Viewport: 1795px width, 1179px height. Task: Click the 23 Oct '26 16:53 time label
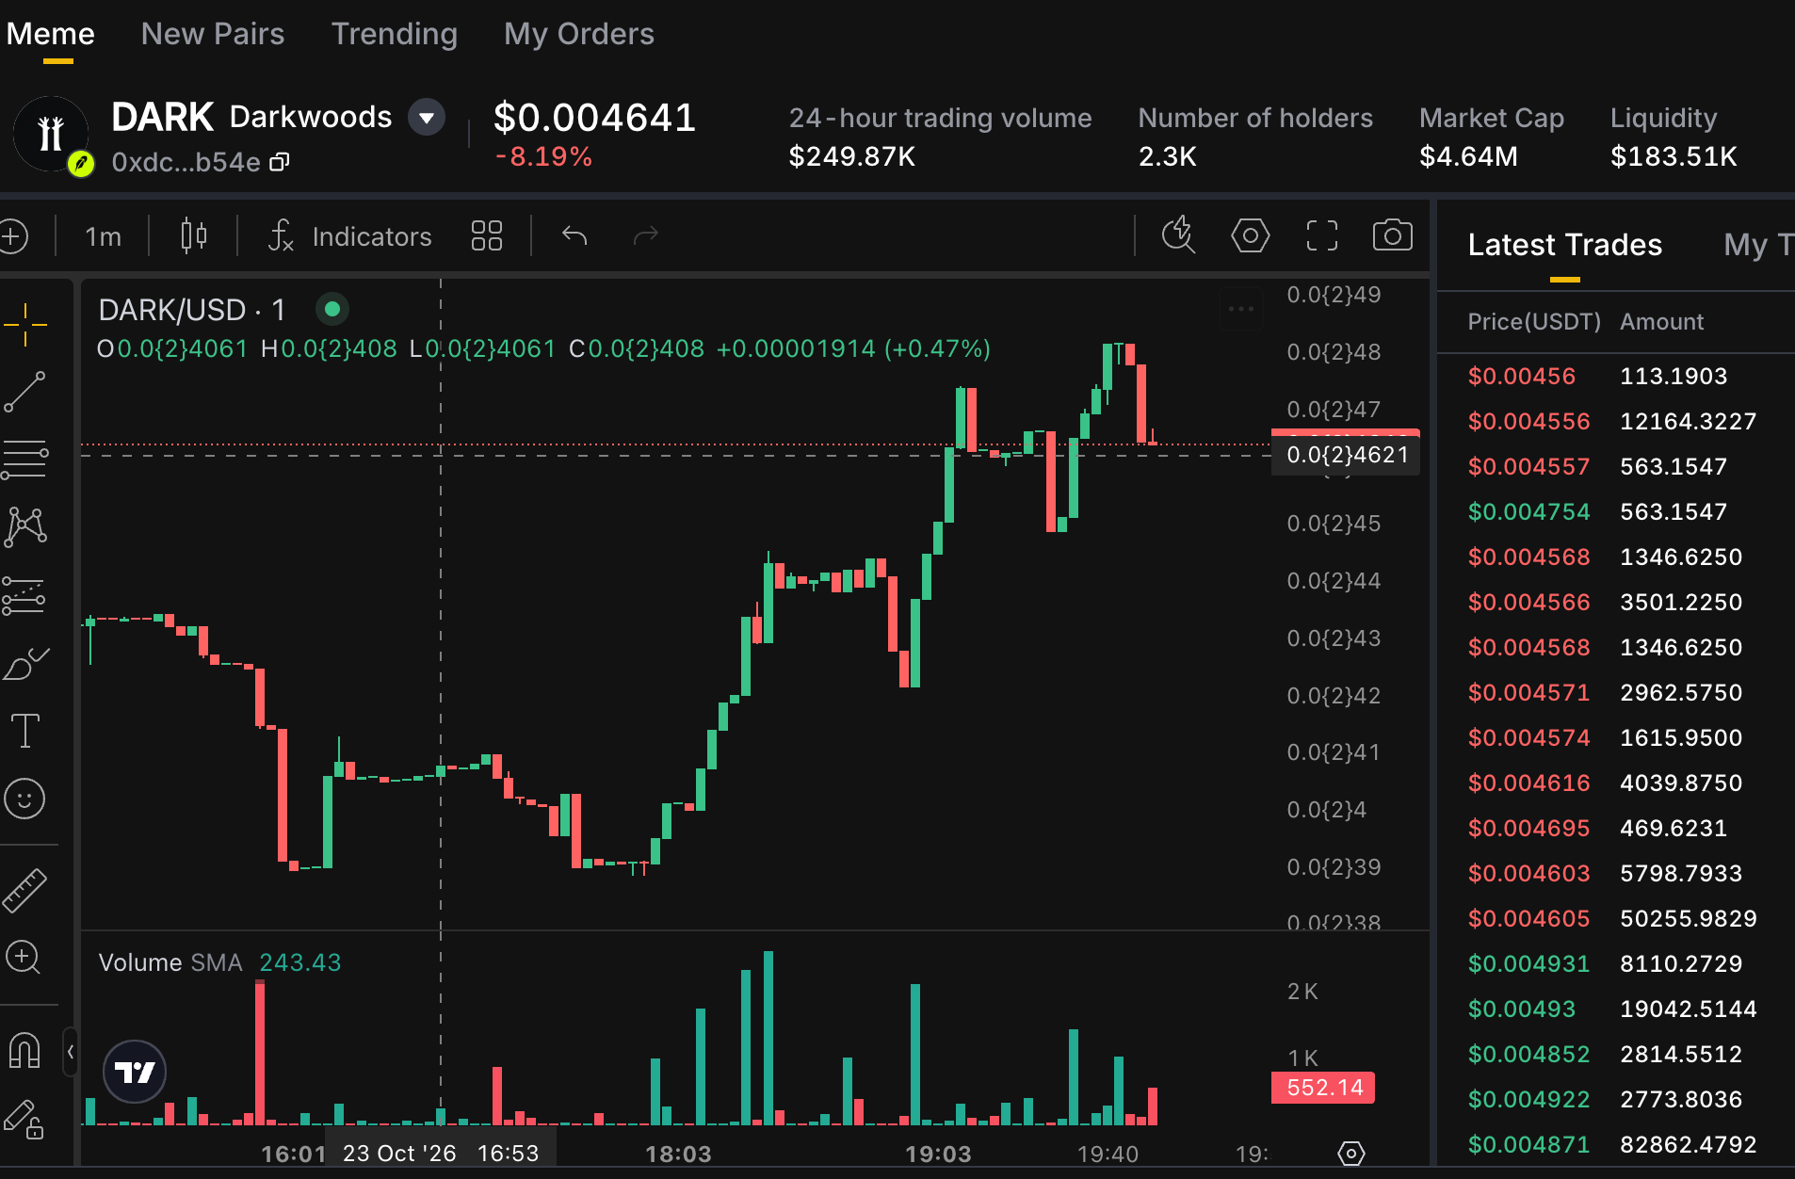tap(441, 1154)
